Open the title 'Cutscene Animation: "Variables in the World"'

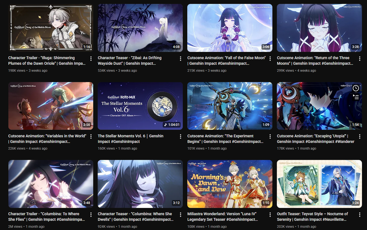(47, 139)
